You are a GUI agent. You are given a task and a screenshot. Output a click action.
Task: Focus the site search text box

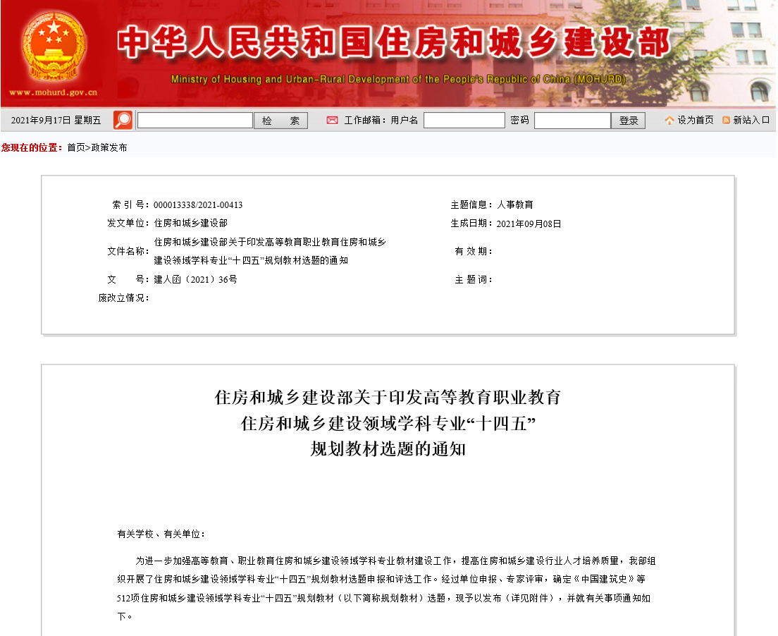coord(194,121)
